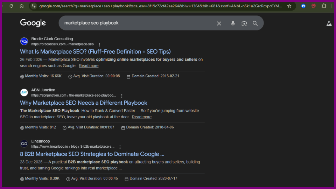
Task: Click 'Linearloop' site name
Action: (41, 141)
